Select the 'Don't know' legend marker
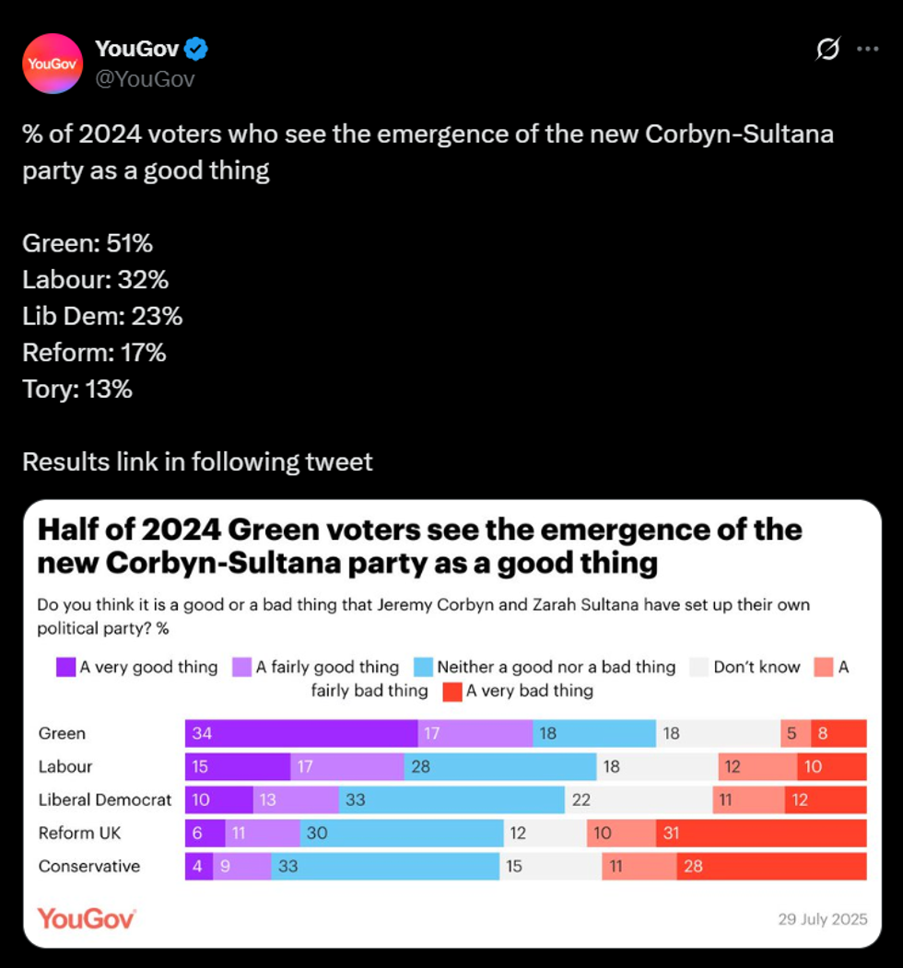 click(x=700, y=667)
